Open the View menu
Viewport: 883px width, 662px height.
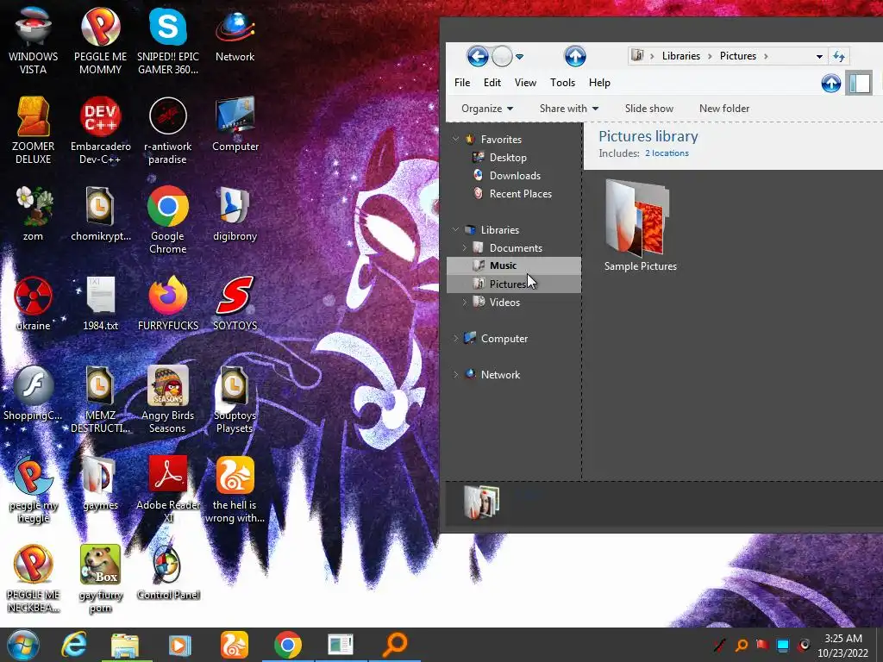(525, 83)
